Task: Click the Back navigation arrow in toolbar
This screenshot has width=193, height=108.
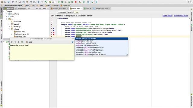Action: [39, 2]
